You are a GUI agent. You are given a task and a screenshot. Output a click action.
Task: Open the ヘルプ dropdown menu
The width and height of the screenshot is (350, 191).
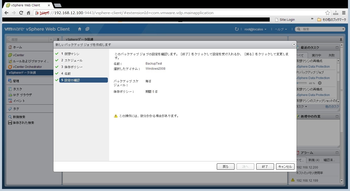[281, 29]
